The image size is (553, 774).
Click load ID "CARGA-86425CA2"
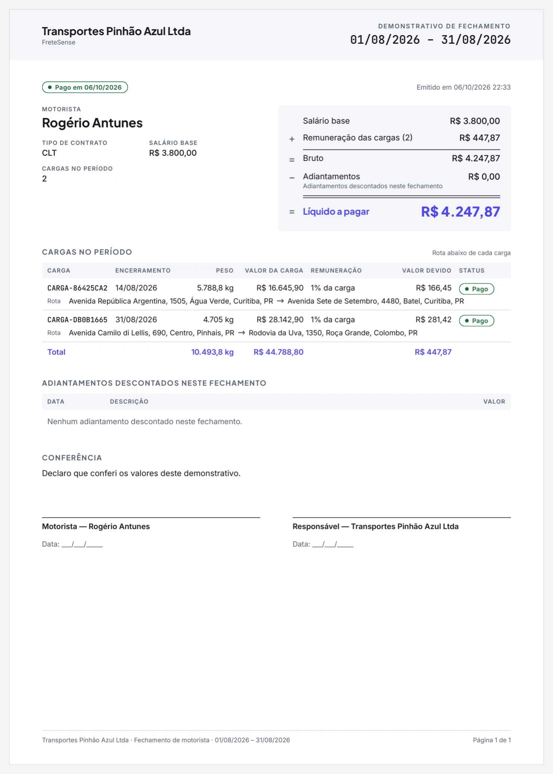tap(77, 288)
